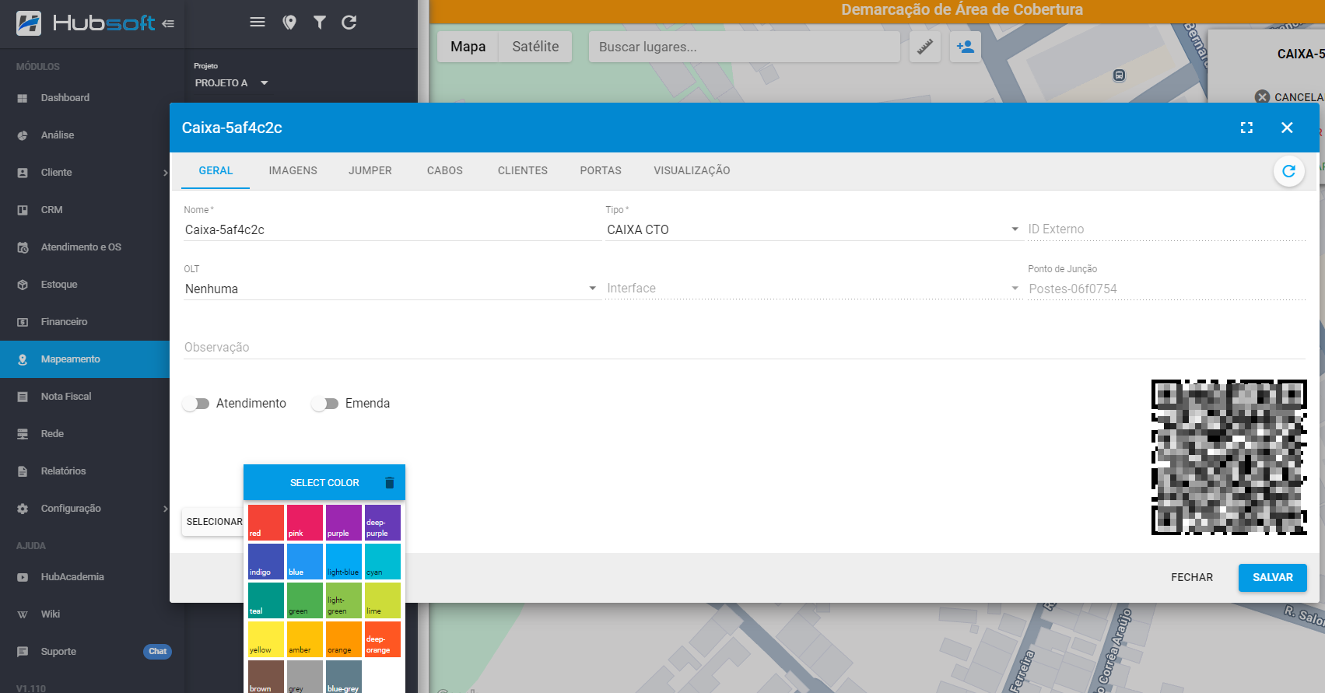Select the ruler measurement tool on the map
Image resolution: width=1325 pixels, height=693 pixels.
[925, 47]
